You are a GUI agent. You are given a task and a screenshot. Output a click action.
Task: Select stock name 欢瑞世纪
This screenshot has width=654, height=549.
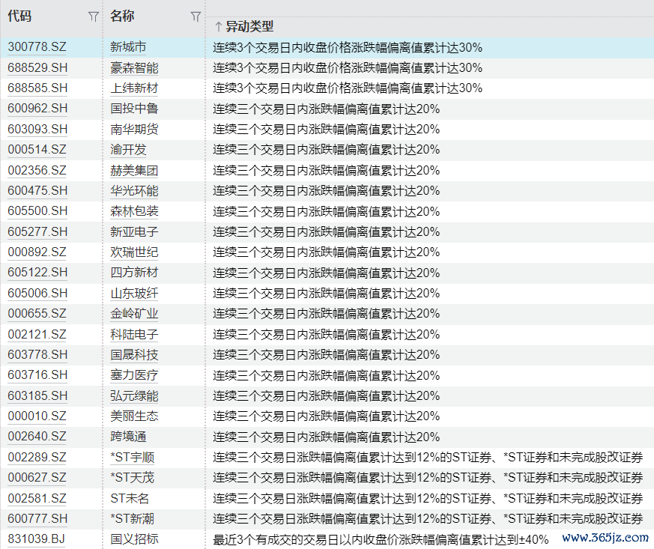(134, 252)
